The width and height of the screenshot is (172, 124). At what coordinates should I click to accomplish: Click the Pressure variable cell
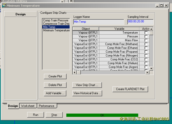(x=119, y=36)
